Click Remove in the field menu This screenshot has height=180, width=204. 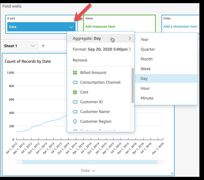[80, 60]
